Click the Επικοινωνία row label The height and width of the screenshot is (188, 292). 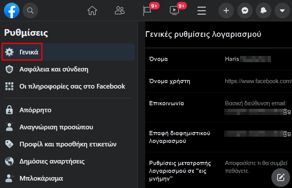167,103
